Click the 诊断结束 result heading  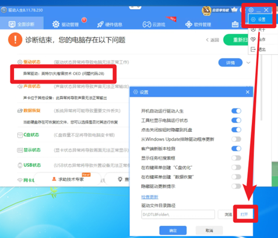point(75,40)
